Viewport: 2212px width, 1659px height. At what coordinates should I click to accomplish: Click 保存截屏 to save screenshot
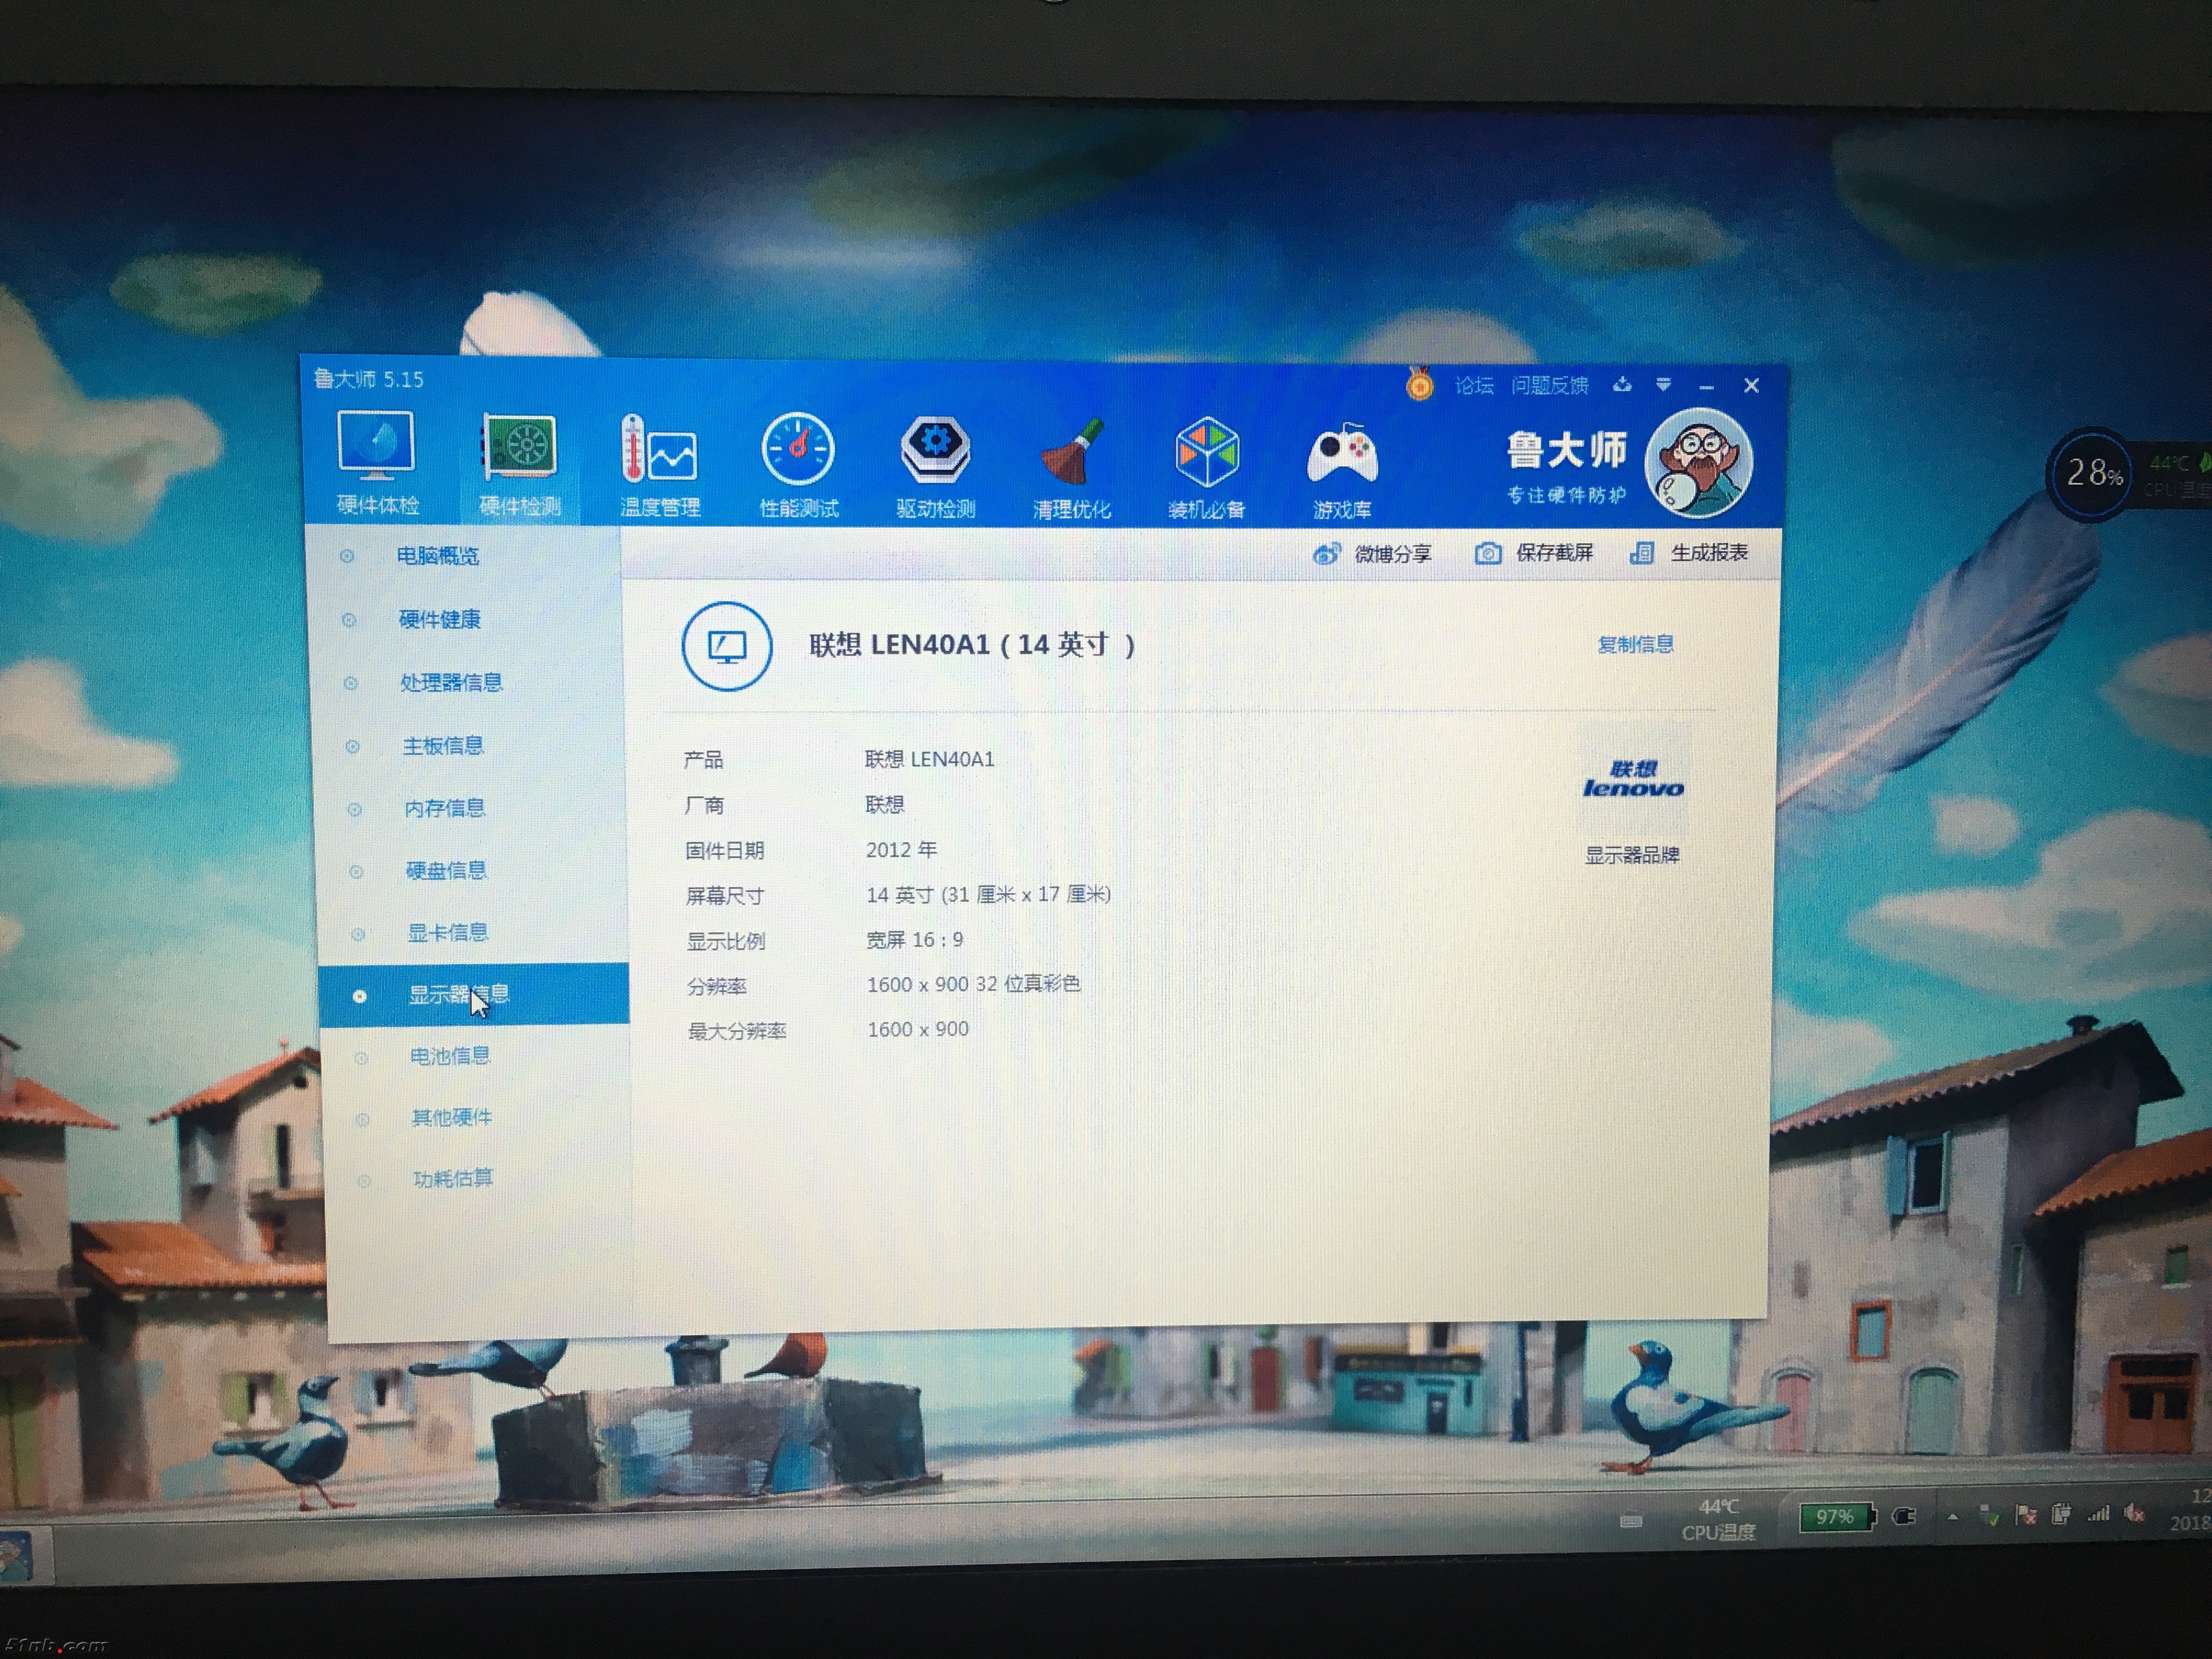coord(1533,553)
